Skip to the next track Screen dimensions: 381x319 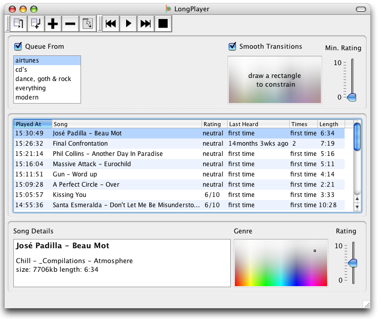[x=146, y=24]
